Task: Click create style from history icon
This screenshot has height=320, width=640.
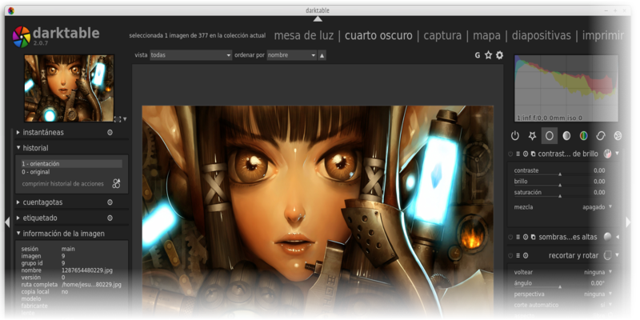Action: (116, 183)
